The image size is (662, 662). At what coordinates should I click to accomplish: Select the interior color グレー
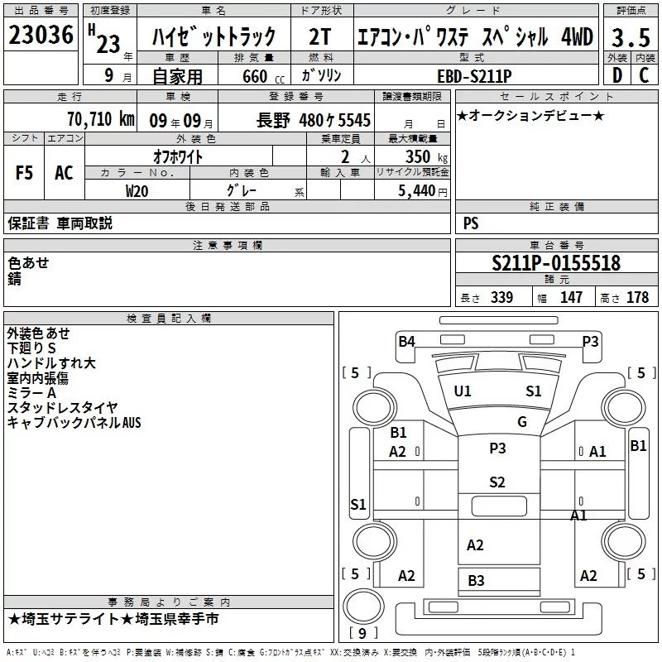[242, 190]
